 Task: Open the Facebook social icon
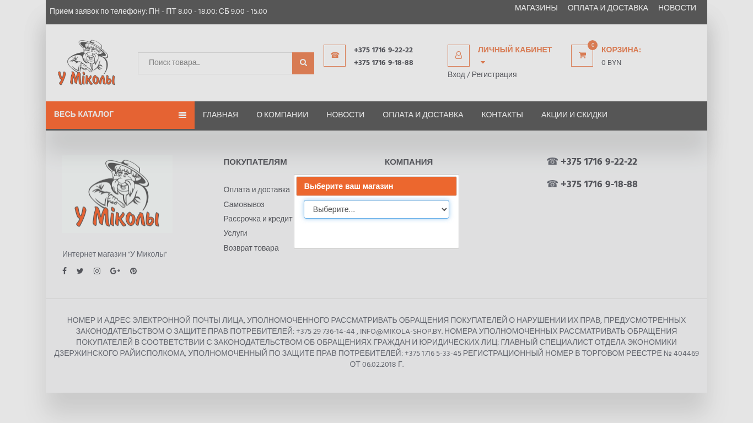[64, 271]
